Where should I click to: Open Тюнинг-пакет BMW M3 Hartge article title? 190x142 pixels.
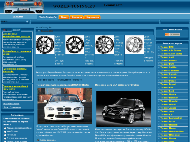(63, 85)
